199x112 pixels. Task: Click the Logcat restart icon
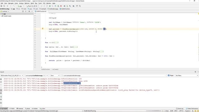pyautogui.click(x=1, y=97)
